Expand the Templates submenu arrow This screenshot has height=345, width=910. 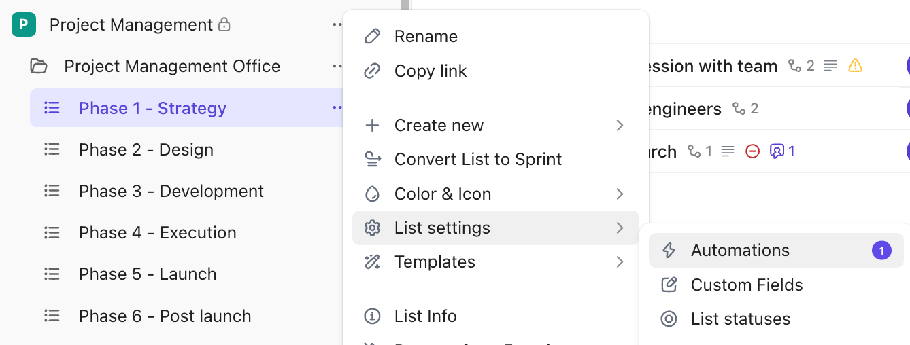coord(620,262)
